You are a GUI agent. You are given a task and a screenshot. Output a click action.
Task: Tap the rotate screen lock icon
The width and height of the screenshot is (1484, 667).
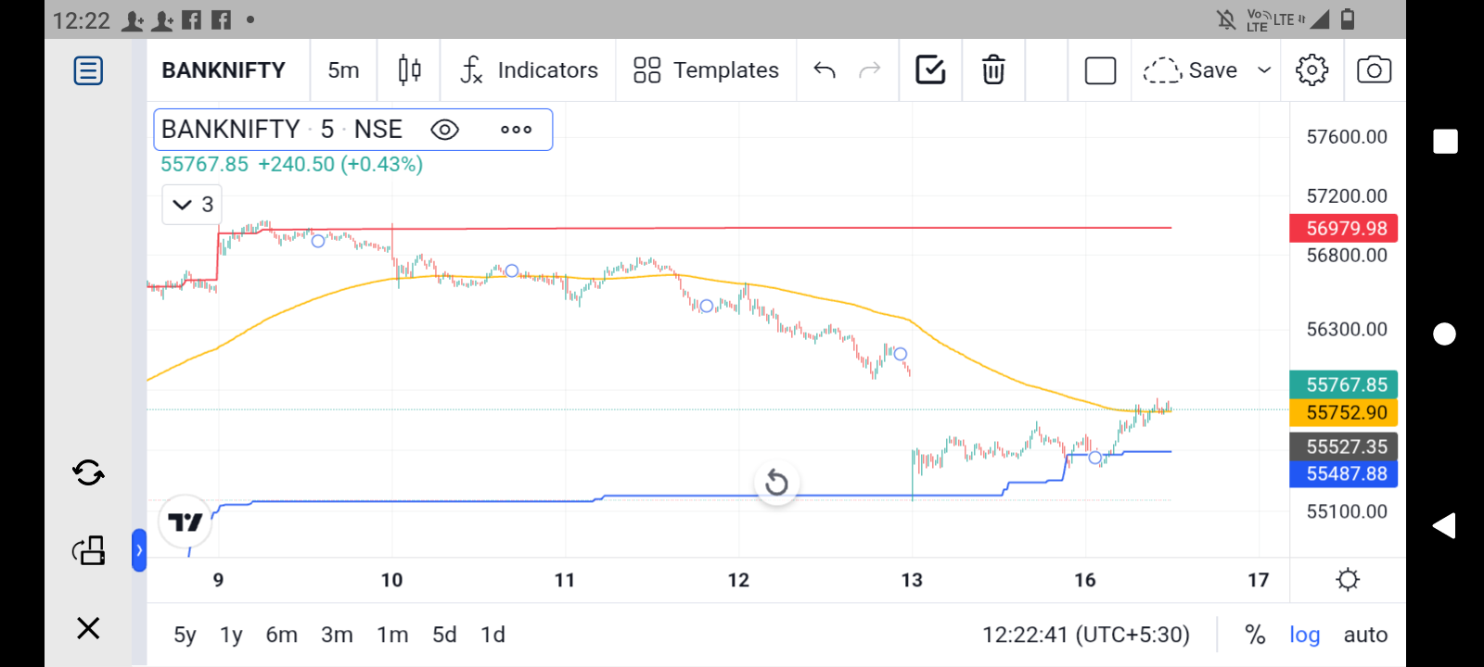[88, 550]
